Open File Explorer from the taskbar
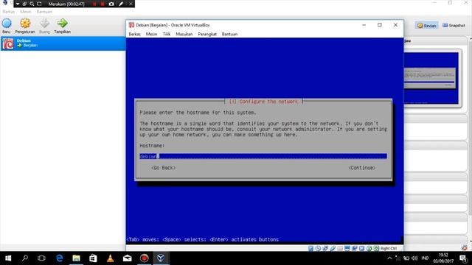Screen dimensions: 472x265 pos(76,258)
